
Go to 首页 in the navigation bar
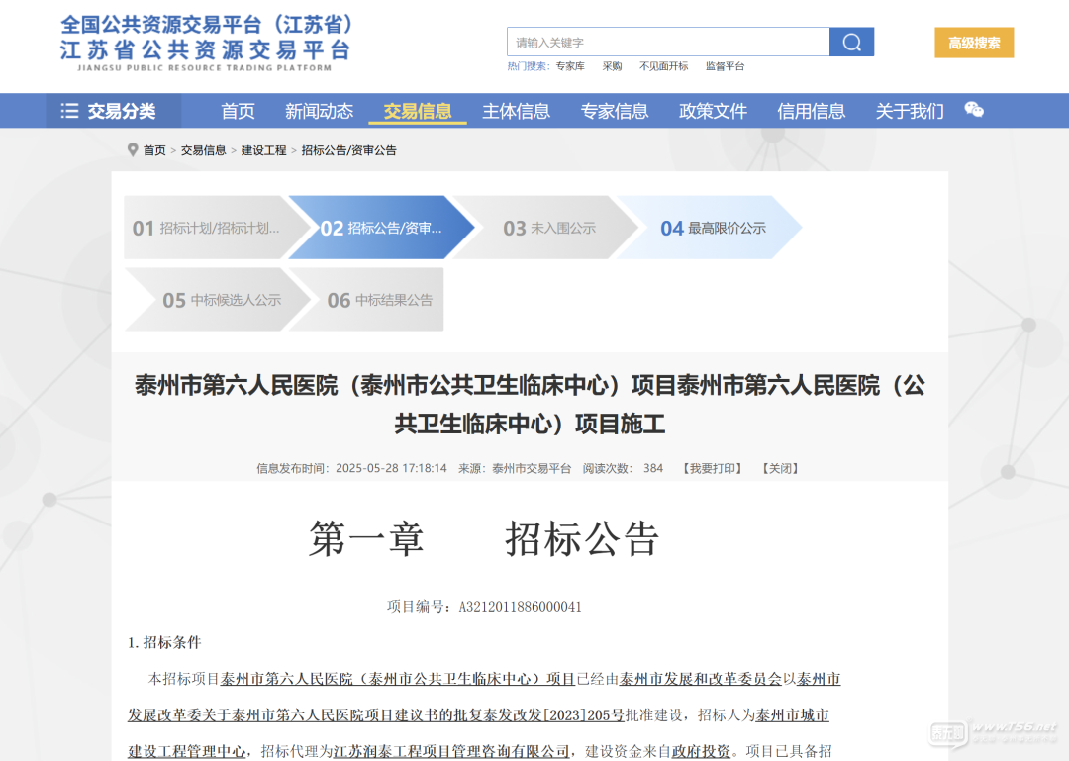(x=238, y=111)
